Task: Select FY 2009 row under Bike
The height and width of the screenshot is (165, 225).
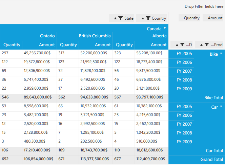Action: click(x=181, y=89)
